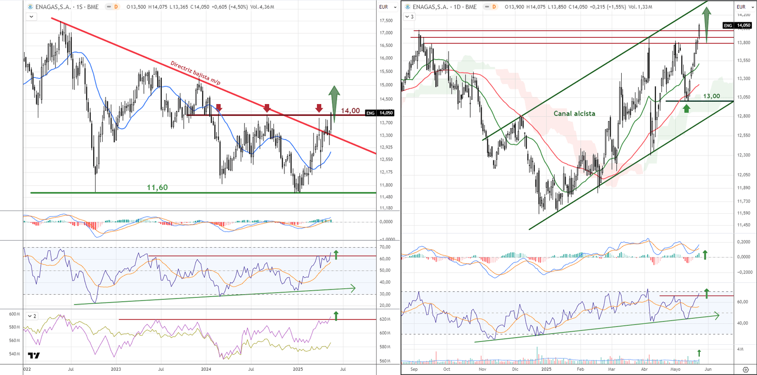Expand the legend showing 2 in weekly volume pane
The width and height of the screenshot is (757, 375).
tap(32, 316)
